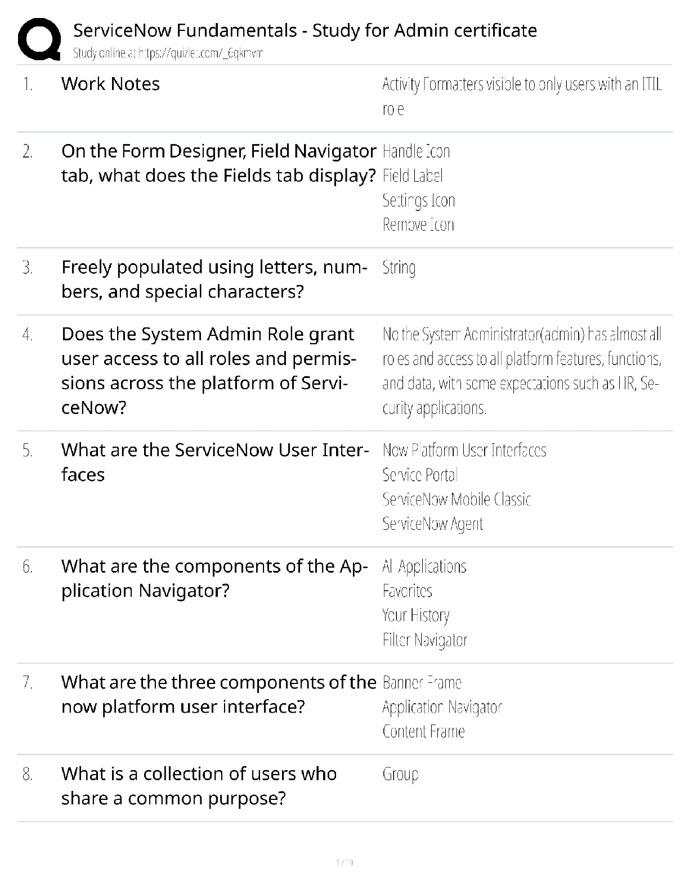Click the "Service Portal" answer line
The image size is (689, 891).
coord(419,475)
